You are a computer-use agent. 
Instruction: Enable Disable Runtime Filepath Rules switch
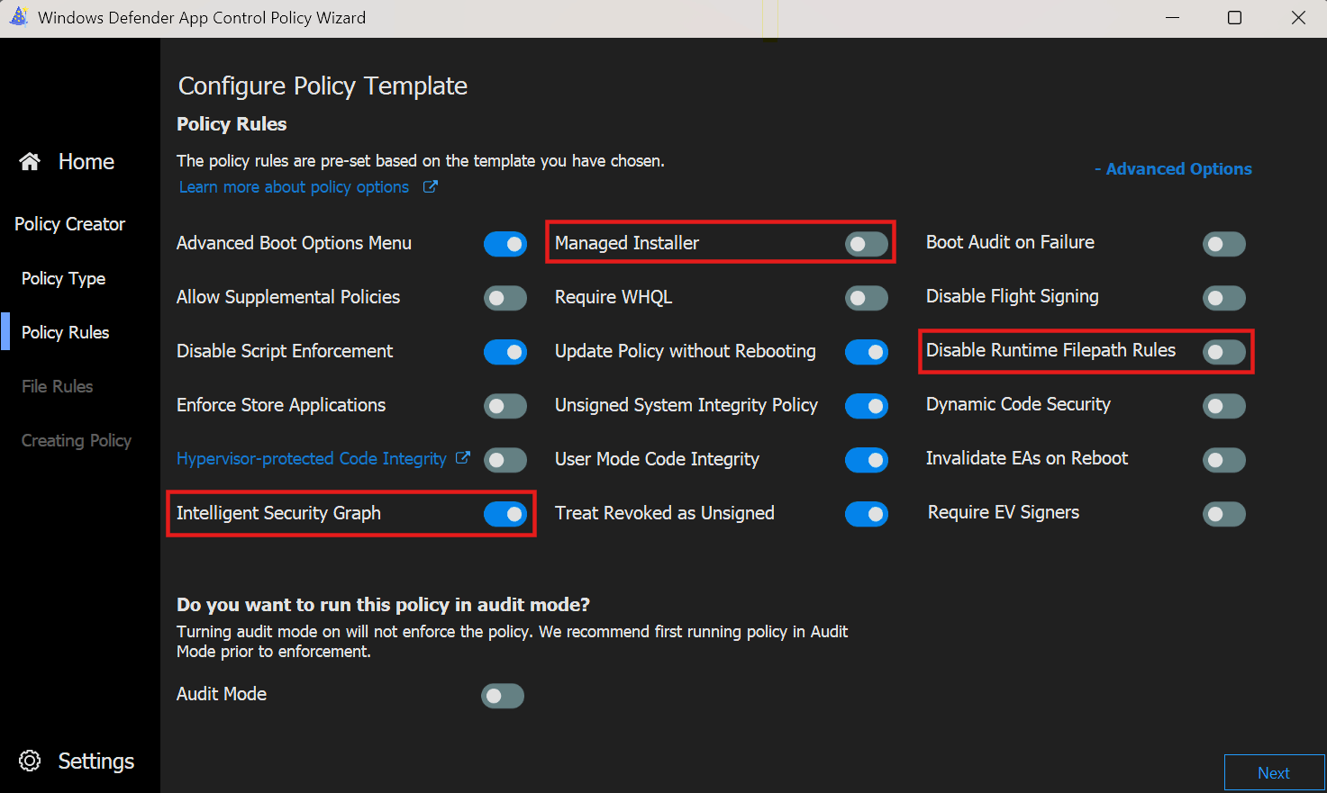coord(1223,352)
